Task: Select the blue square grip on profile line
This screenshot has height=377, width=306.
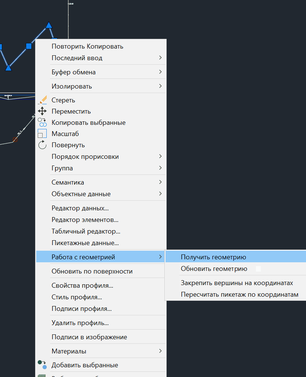Action: (29, 46)
